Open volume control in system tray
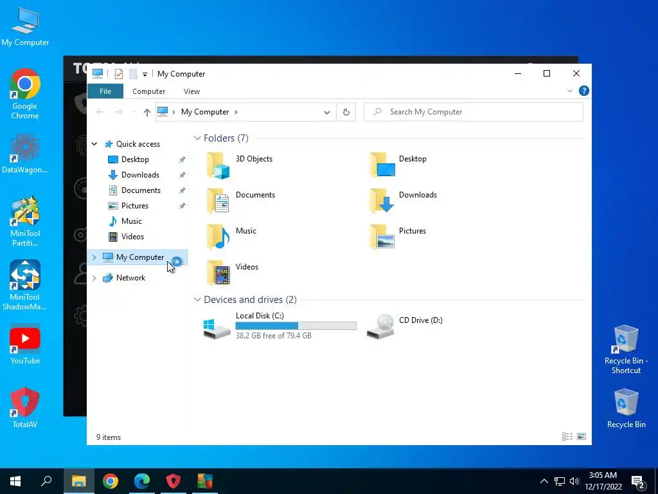The image size is (658, 494). pos(574,481)
